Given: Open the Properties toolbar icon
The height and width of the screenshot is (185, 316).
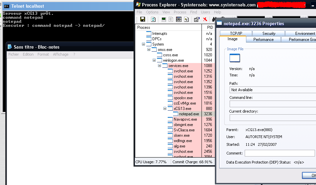Looking at the screenshot, I should pyautogui.click(x=196, y=19).
